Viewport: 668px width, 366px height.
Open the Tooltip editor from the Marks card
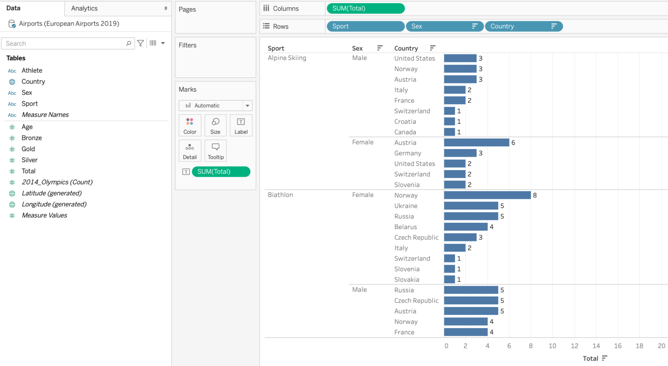point(215,151)
